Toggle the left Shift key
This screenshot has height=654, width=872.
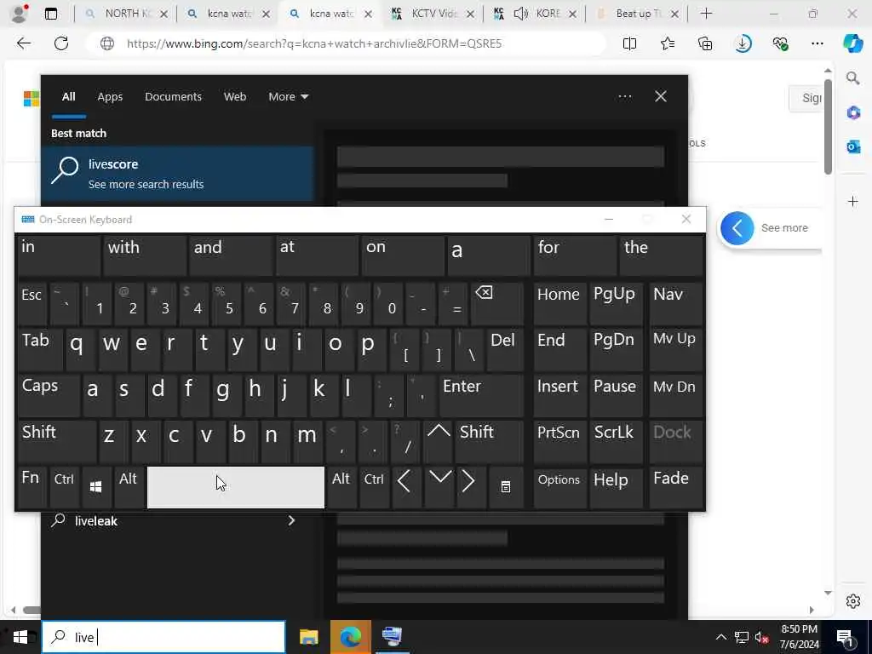point(57,442)
